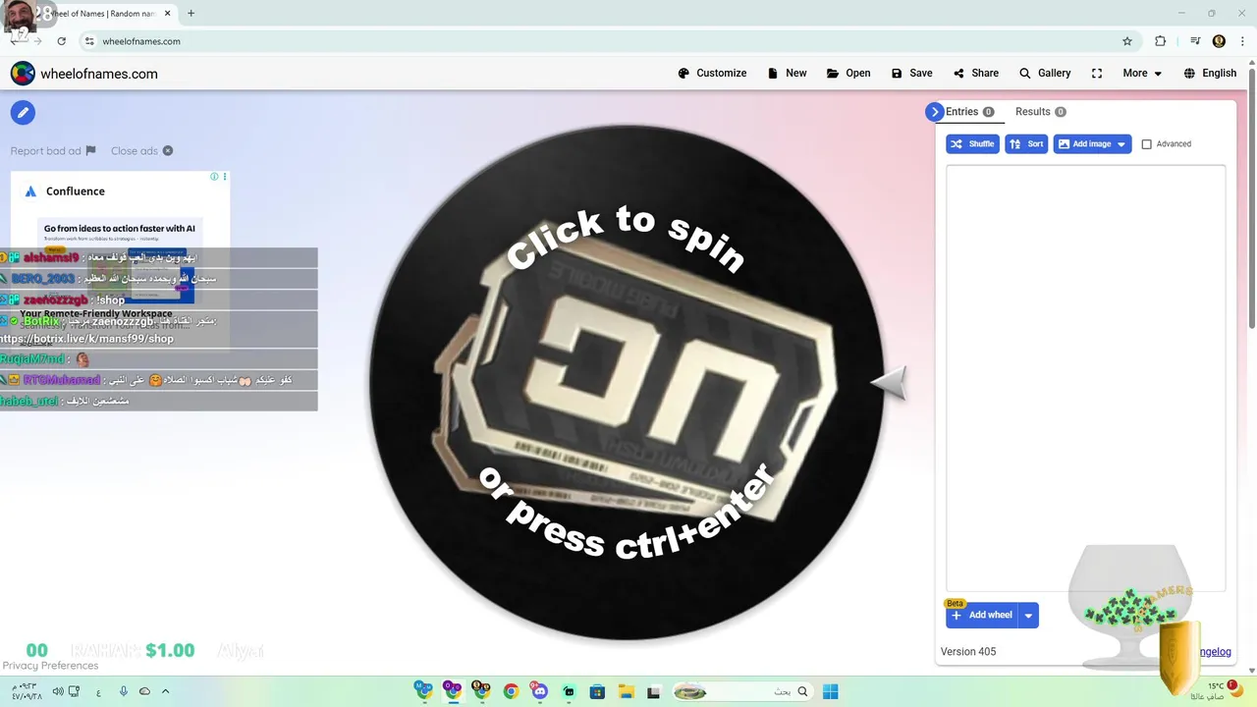Change language from English

(1210, 73)
